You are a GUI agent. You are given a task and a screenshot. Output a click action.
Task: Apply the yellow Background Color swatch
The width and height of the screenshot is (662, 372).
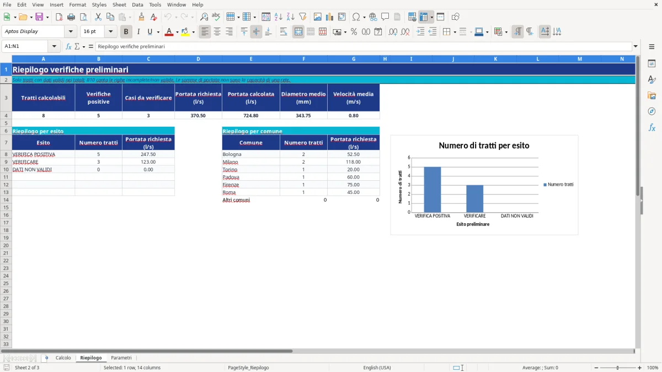click(x=185, y=32)
